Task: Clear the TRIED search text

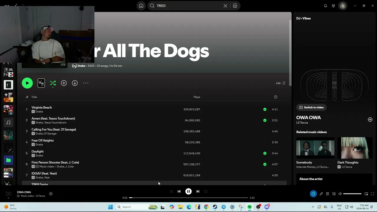Action: (225, 6)
